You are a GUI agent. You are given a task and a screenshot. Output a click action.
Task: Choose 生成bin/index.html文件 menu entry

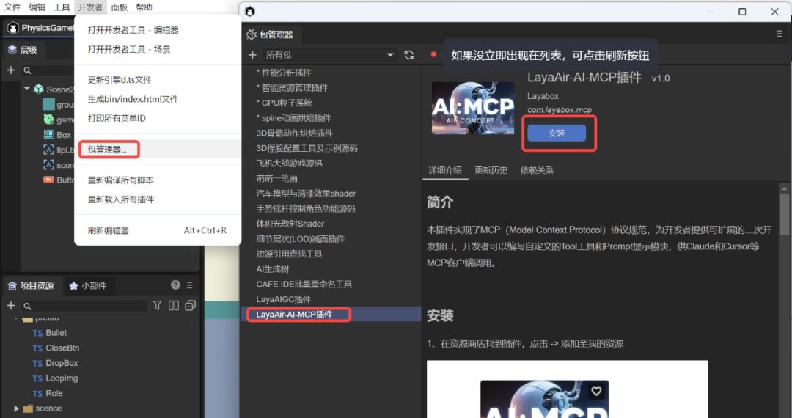point(158,99)
